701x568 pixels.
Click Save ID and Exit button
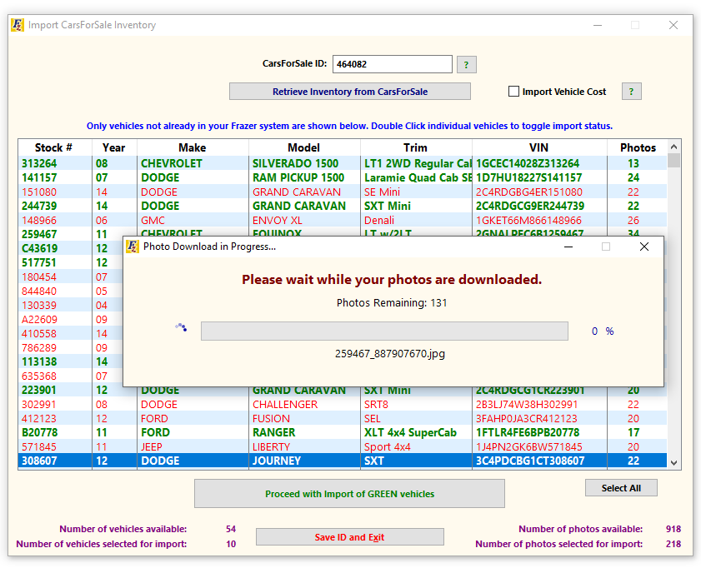pos(349,537)
